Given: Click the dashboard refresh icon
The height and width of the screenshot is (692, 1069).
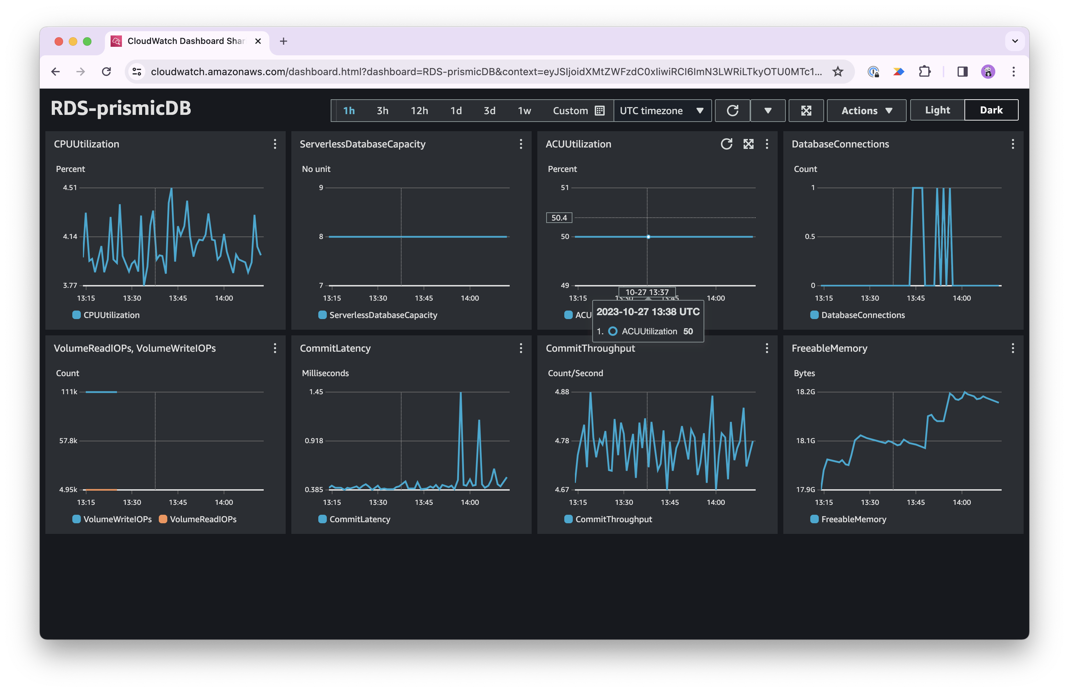Looking at the screenshot, I should 732,111.
